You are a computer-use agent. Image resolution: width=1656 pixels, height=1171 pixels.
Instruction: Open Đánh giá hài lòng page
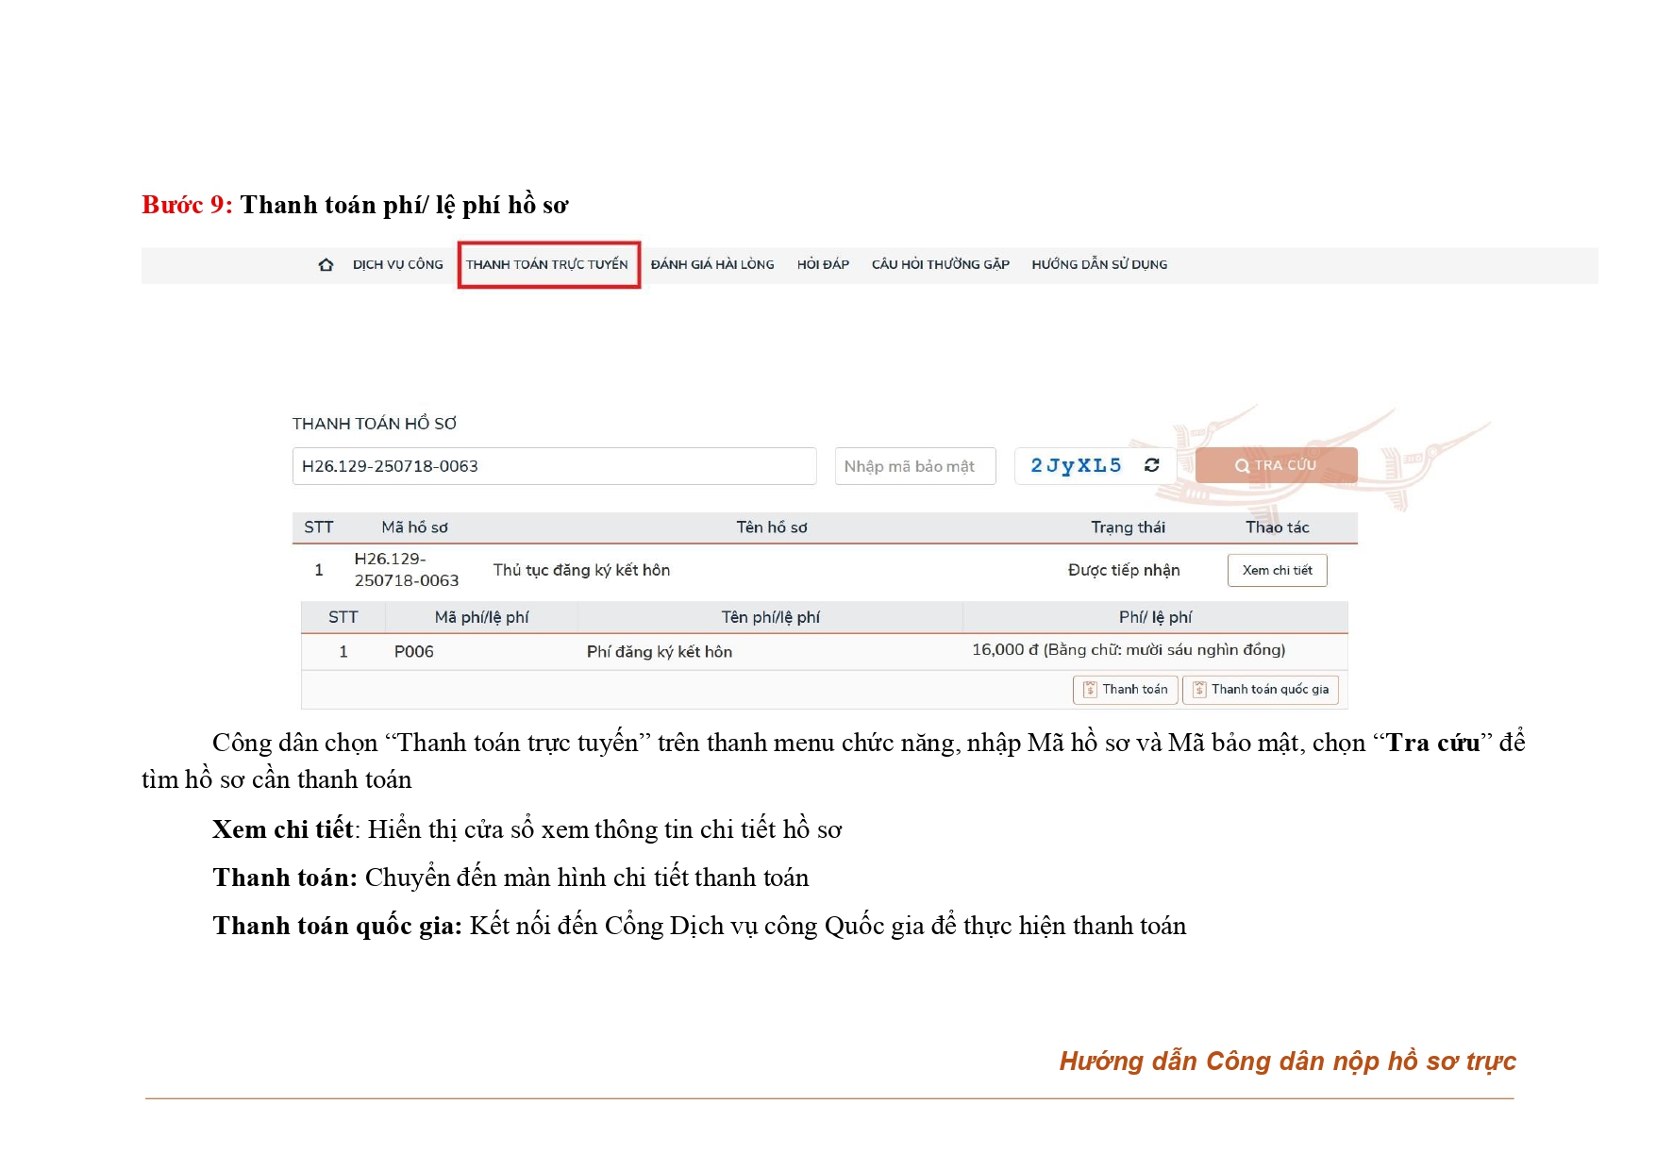coord(711,265)
